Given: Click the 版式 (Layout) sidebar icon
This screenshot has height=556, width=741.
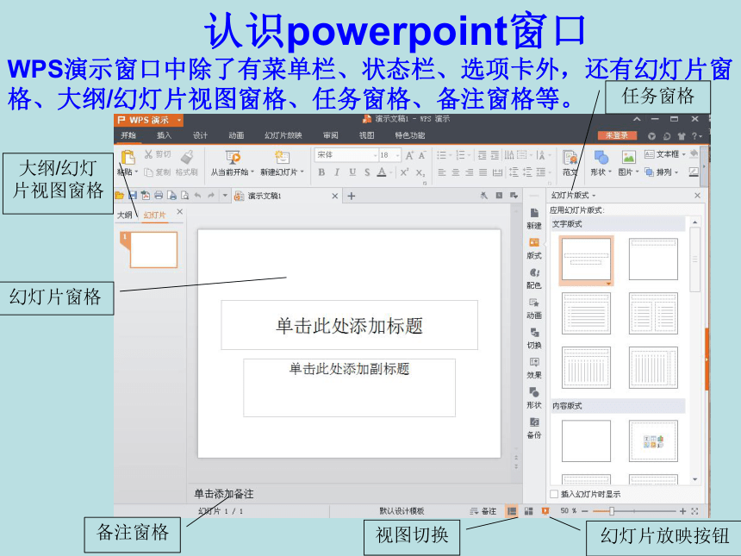Looking at the screenshot, I should click(534, 248).
